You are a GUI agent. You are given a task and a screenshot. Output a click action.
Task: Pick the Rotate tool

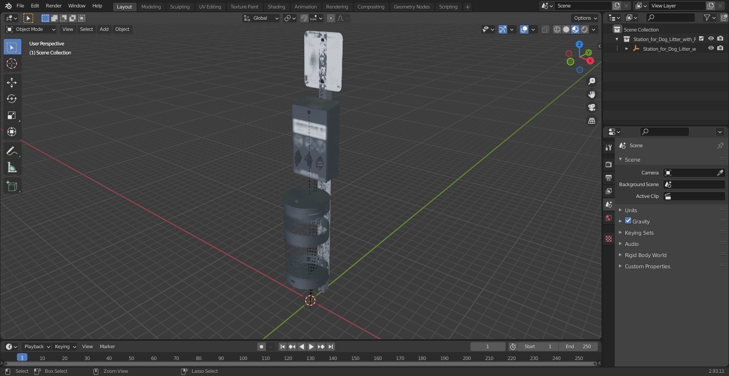pos(12,99)
